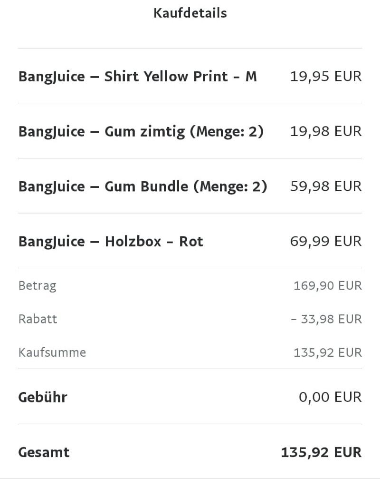Screen dimensions: 380x479
Task: Open the BangJuice Gum Bundle item
Action: [x=104, y=186]
